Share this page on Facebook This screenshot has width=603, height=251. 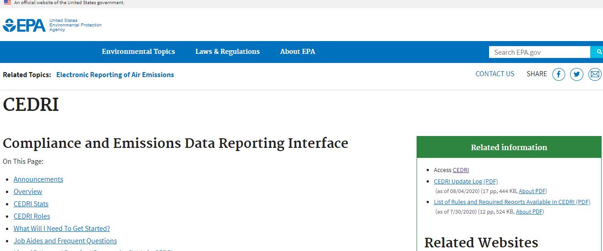click(558, 74)
